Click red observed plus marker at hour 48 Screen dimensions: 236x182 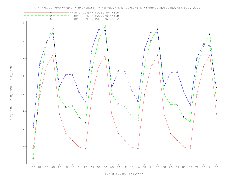click(x=138, y=148)
